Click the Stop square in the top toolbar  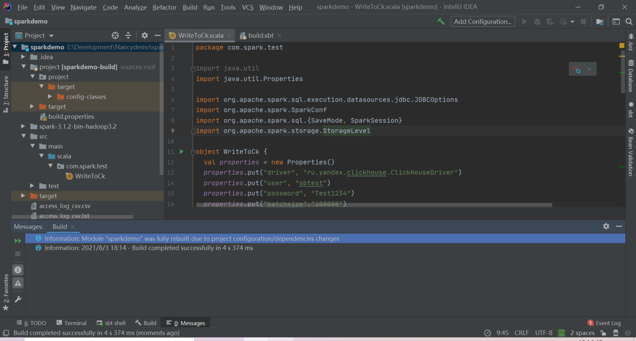tap(584, 22)
